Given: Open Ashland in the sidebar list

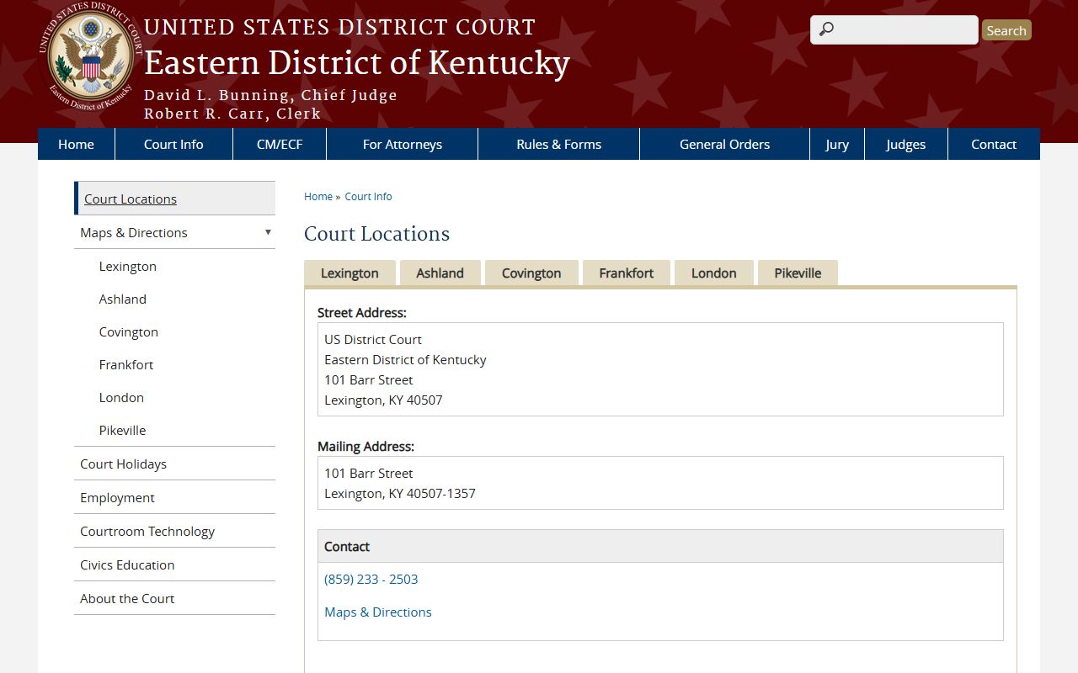Looking at the screenshot, I should click(123, 299).
